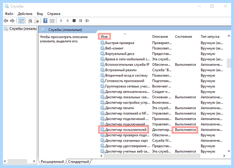Sort by the Состояние column header
Image resolution: width=234 pixels, height=168 pixels.
click(183, 37)
